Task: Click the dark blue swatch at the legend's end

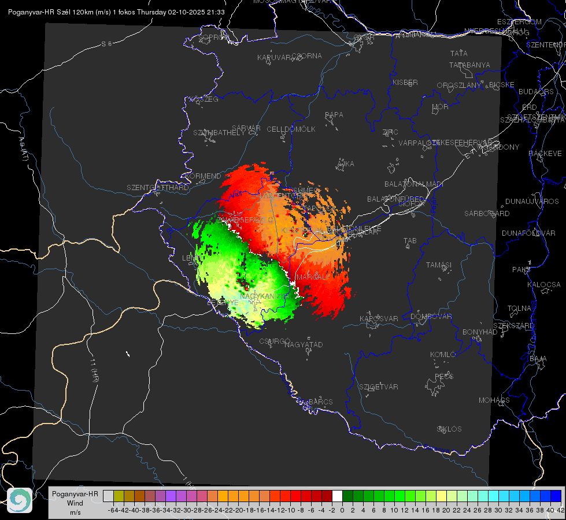Action: 556,496
